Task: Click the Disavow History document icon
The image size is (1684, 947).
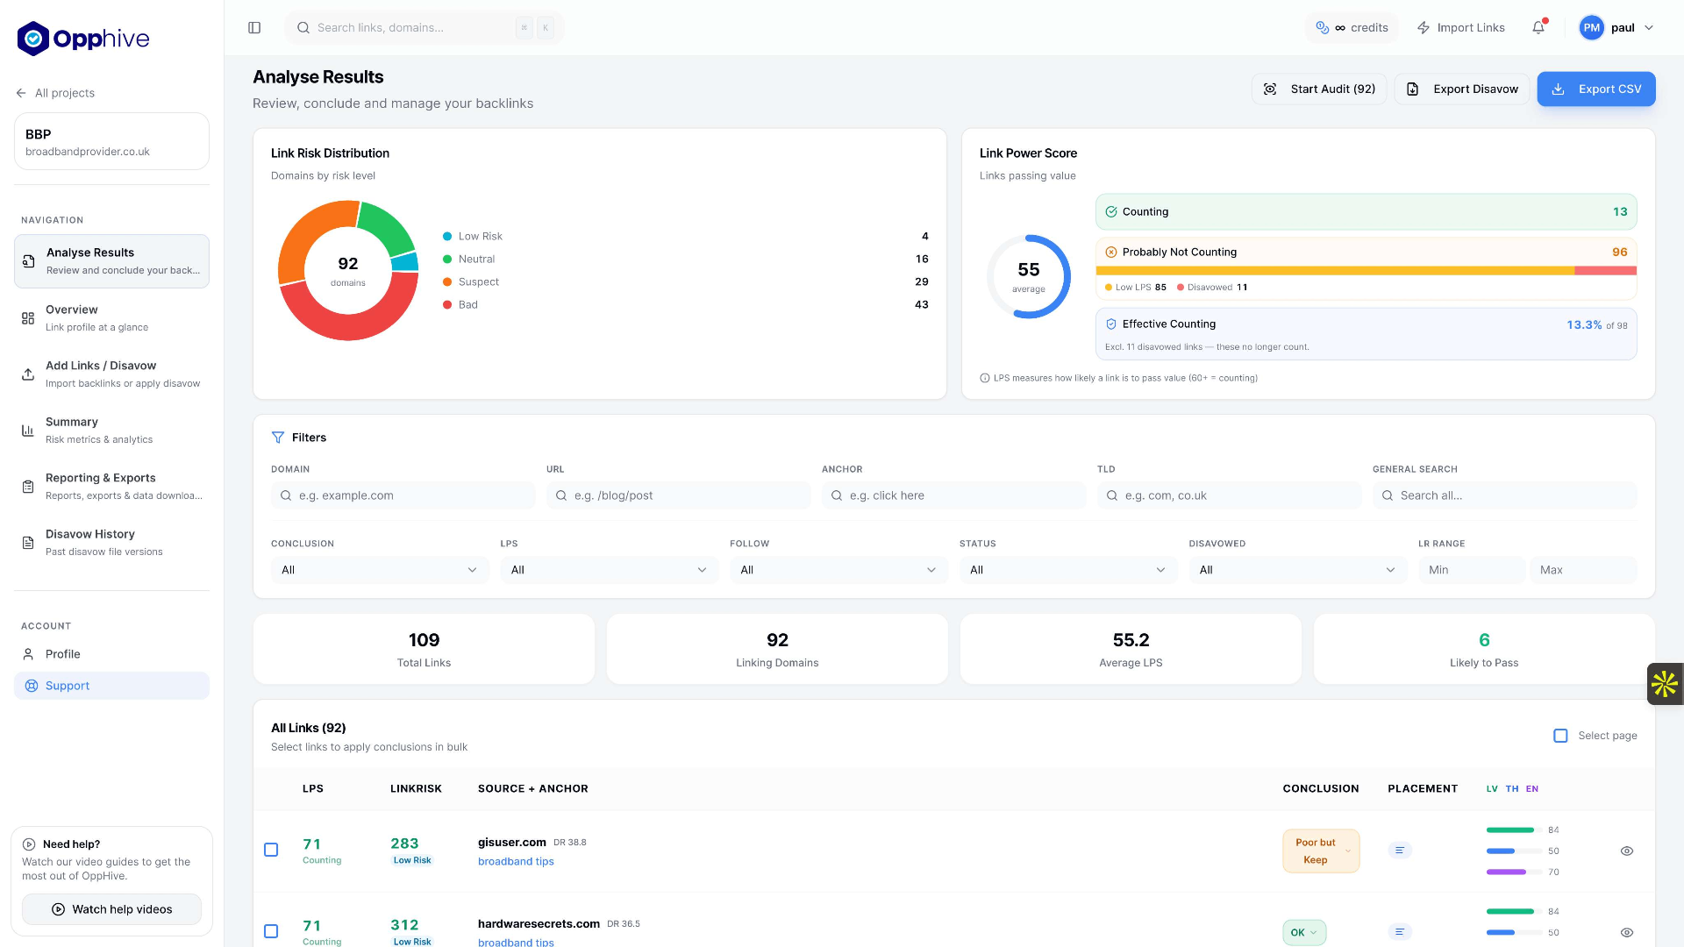Action: (28, 543)
